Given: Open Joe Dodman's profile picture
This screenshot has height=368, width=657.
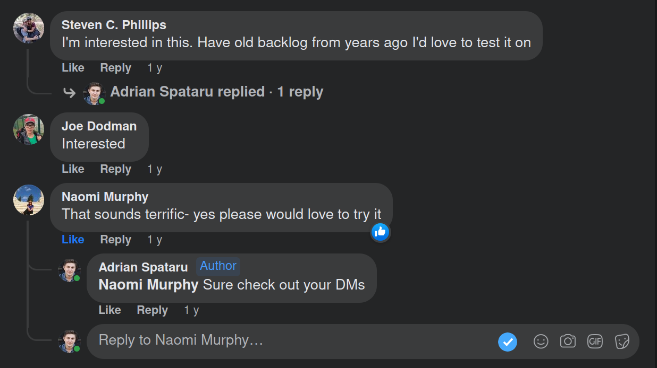Looking at the screenshot, I should tap(29, 129).
